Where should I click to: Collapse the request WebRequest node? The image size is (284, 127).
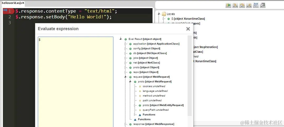[125, 77]
